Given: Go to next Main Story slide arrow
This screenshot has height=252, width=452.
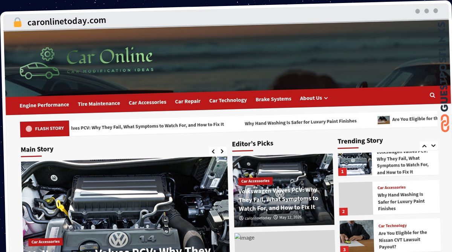Looking at the screenshot, I should (222, 151).
